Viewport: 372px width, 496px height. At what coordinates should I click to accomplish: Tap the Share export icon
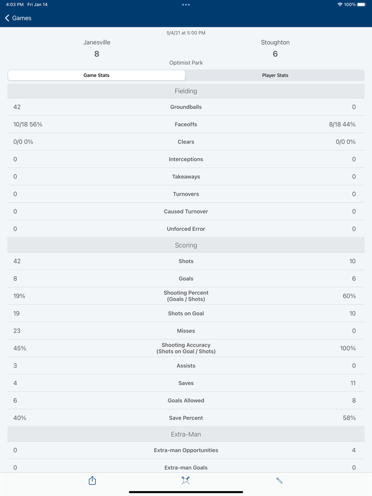(x=92, y=480)
